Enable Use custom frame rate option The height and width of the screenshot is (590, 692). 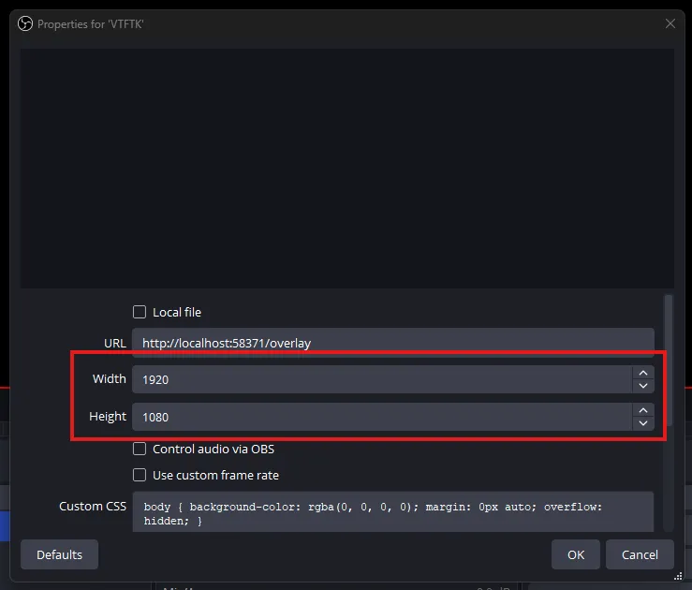pyautogui.click(x=140, y=475)
